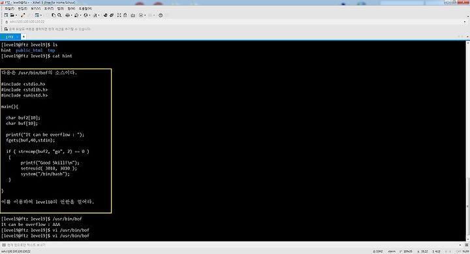Click the '#include <stdio.h>' line in terminal

pos(23,84)
